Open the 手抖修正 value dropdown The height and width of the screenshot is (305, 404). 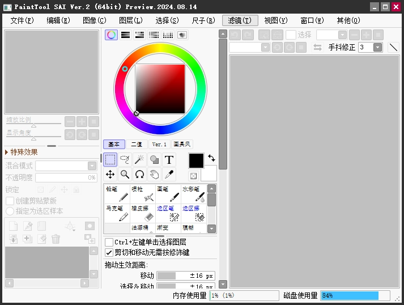coord(377,47)
